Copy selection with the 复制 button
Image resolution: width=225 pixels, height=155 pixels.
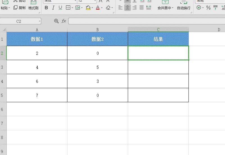[19, 8]
